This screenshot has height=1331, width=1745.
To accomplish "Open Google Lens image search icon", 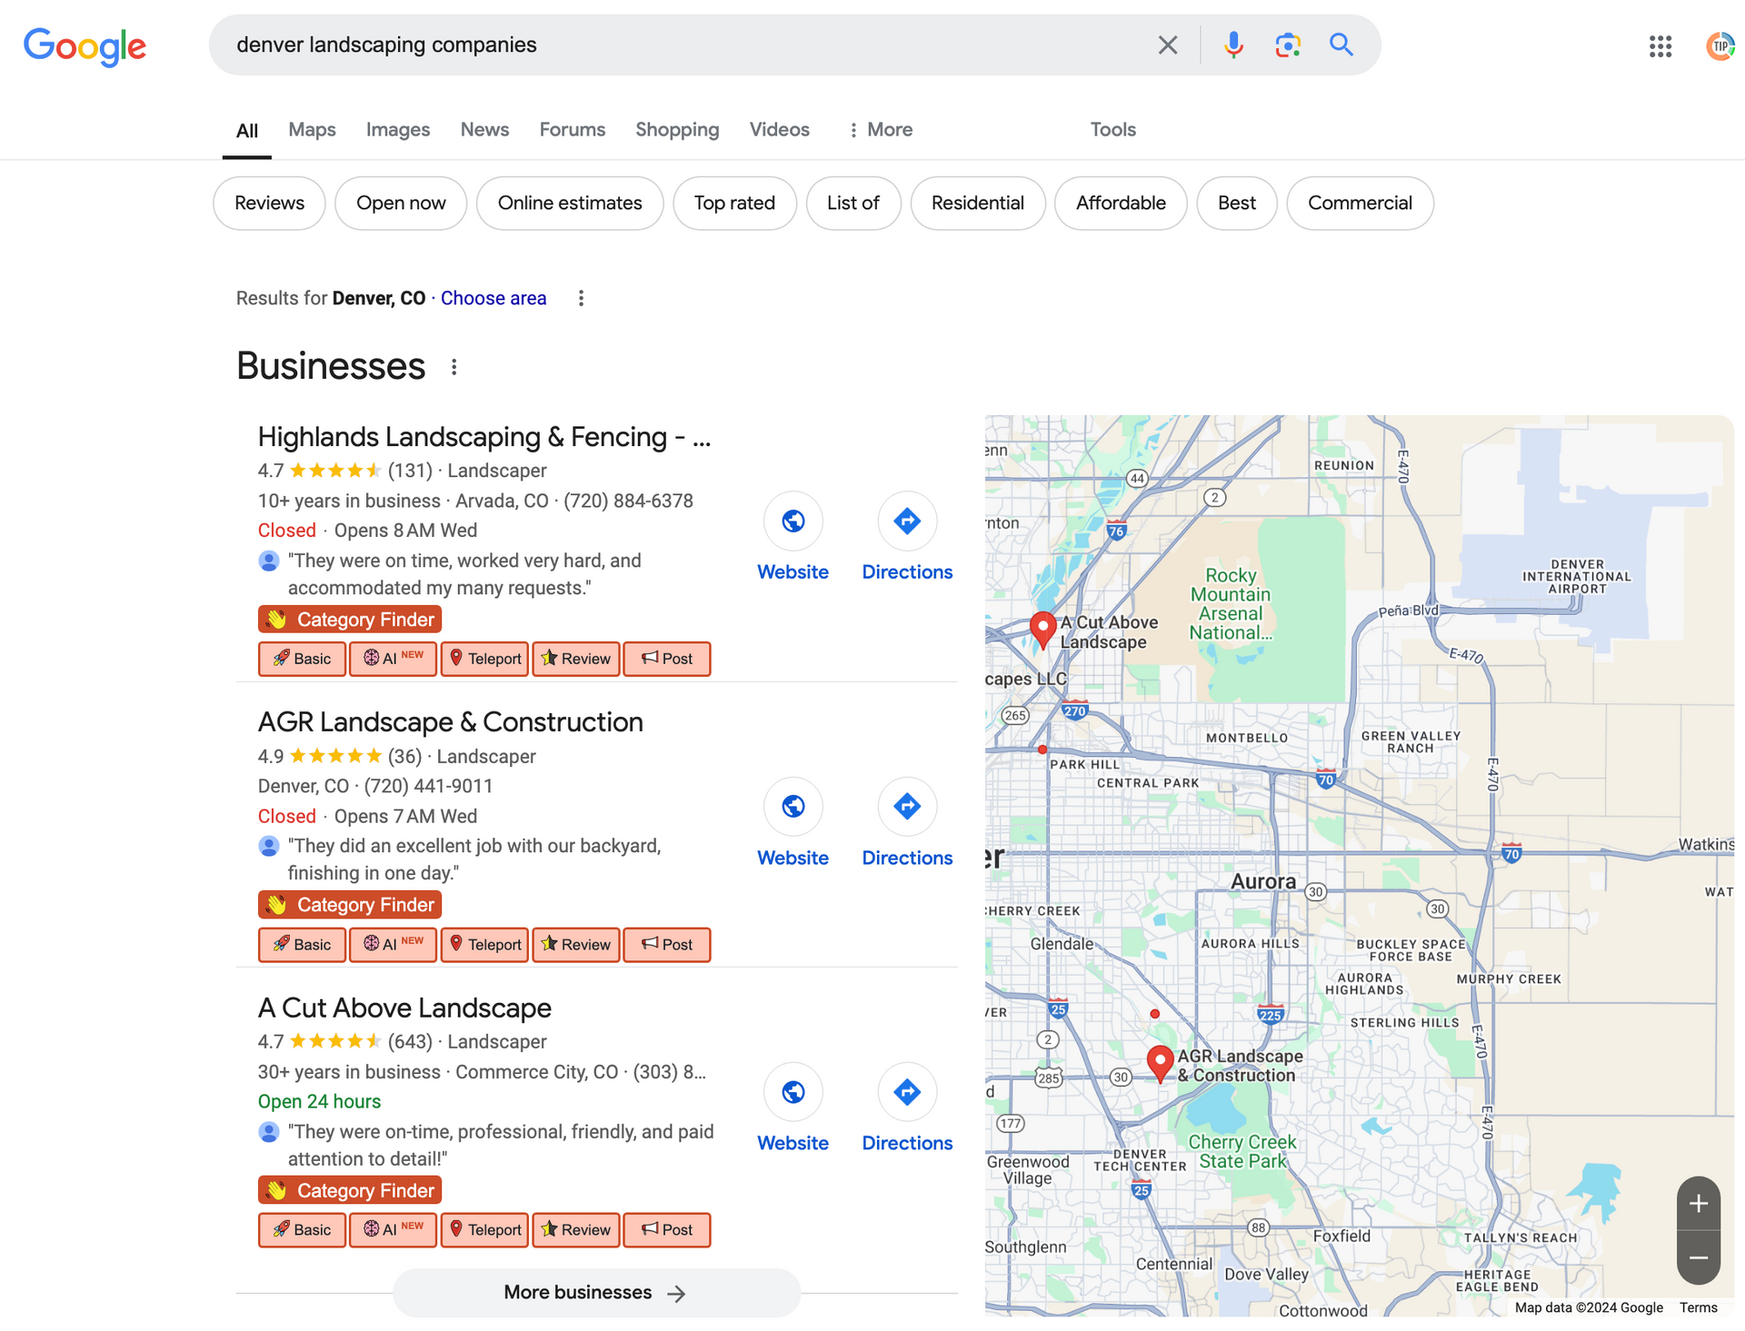I will point(1288,45).
